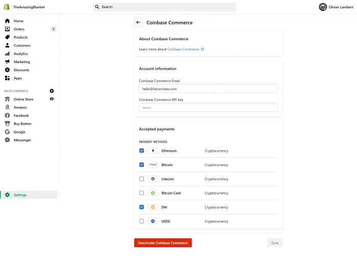This screenshot has height=256, width=357.
Task: Focus the Search field
Action: tap(164, 7)
